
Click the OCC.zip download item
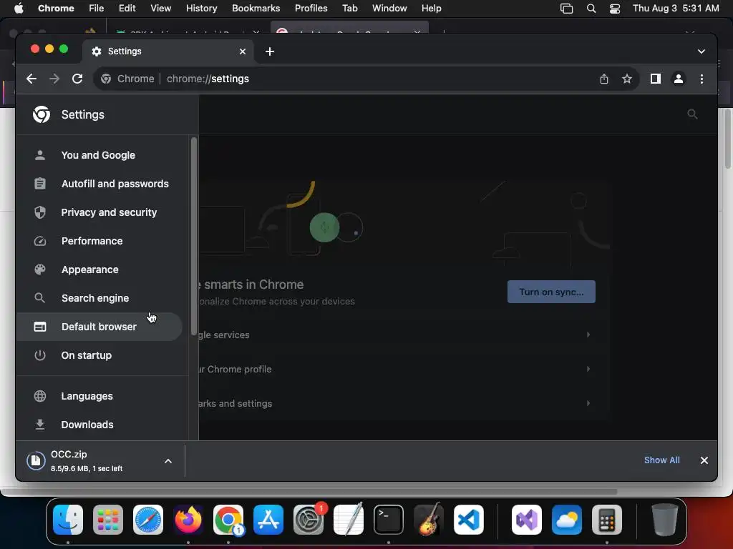(x=89, y=461)
